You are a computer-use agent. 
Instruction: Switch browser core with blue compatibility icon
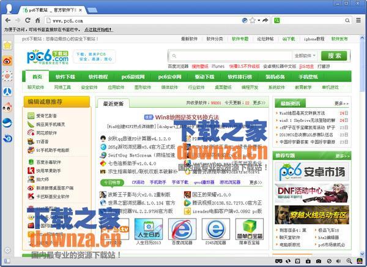point(245,20)
